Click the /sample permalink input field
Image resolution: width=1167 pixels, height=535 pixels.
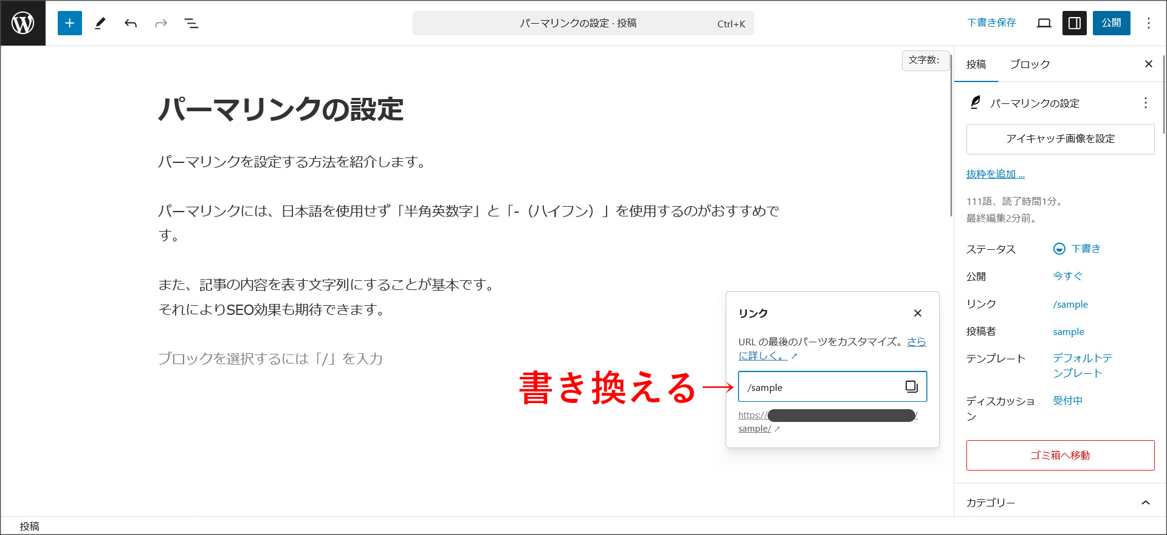click(821, 387)
